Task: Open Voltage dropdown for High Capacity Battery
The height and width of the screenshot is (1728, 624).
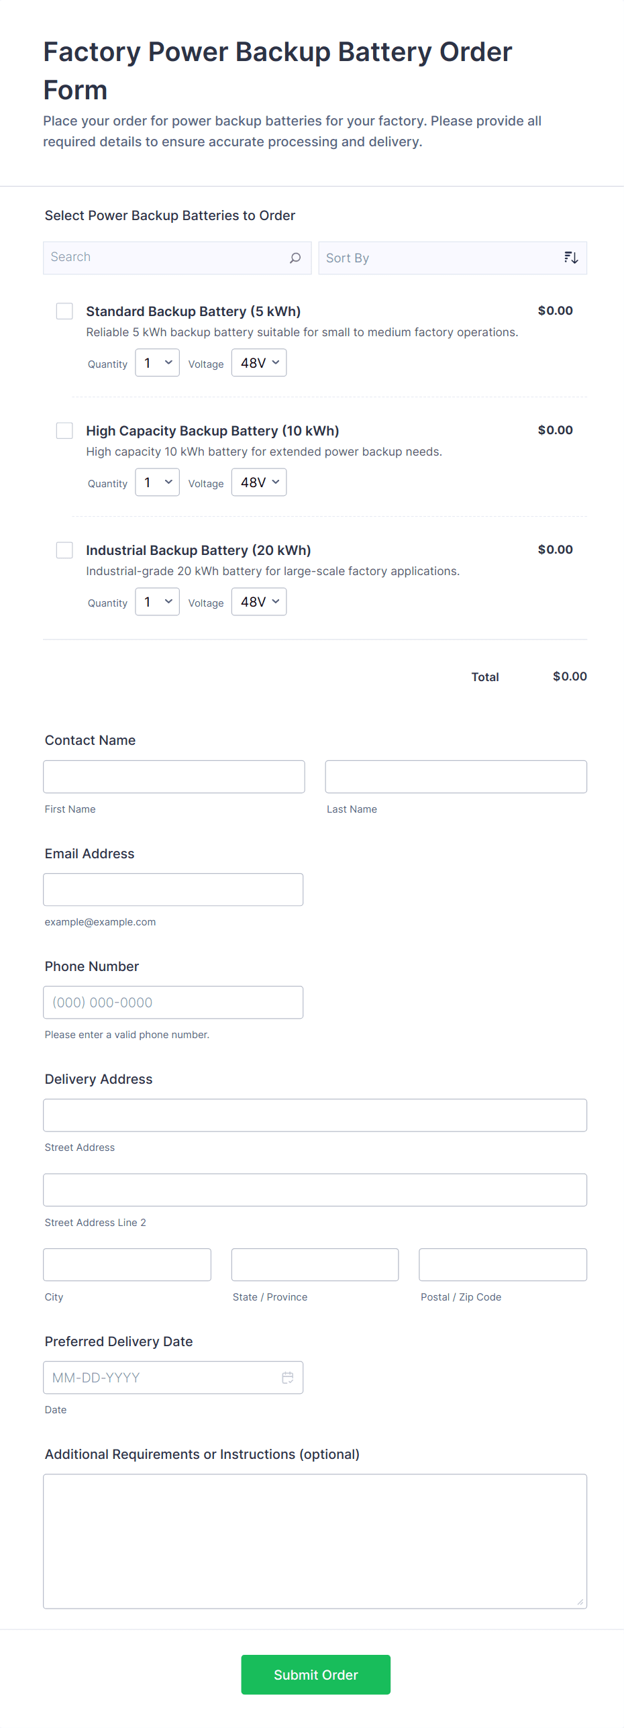Action: [x=259, y=482]
